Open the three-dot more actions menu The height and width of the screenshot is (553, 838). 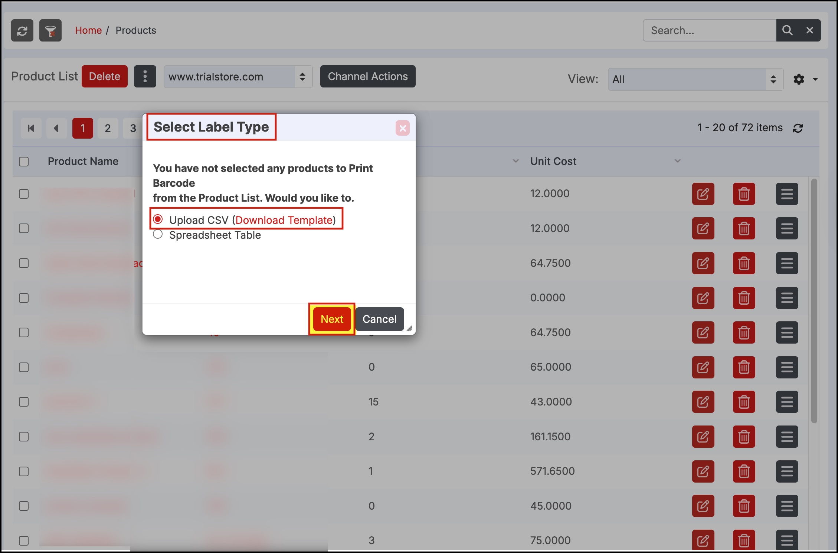coord(145,76)
